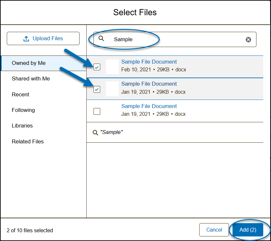
Task: Click the thumbnail of the second checked file
Action: coord(112,89)
